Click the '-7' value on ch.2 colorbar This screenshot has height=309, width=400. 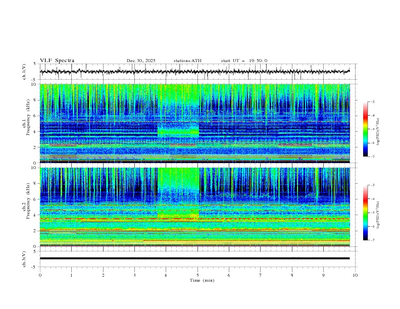(372, 240)
